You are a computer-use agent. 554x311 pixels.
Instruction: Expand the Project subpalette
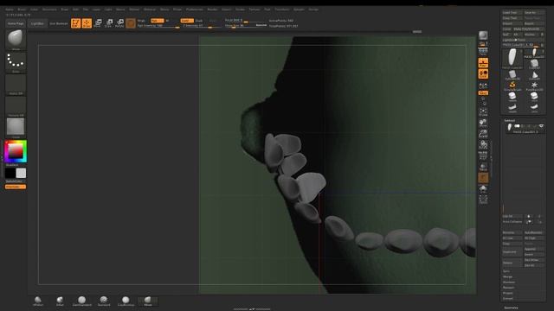pyautogui.click(x=508, y=293)
